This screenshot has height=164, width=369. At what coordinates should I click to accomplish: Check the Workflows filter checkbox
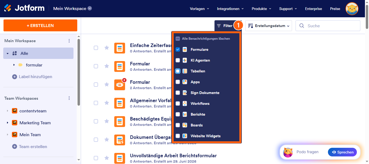pos(178,103)
